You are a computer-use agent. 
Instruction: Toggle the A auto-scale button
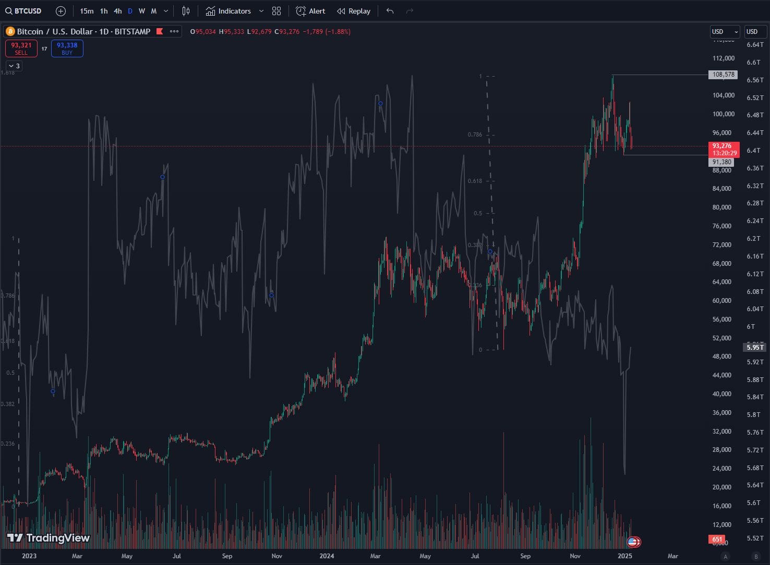pyautogui.click(x=725, y=557)
